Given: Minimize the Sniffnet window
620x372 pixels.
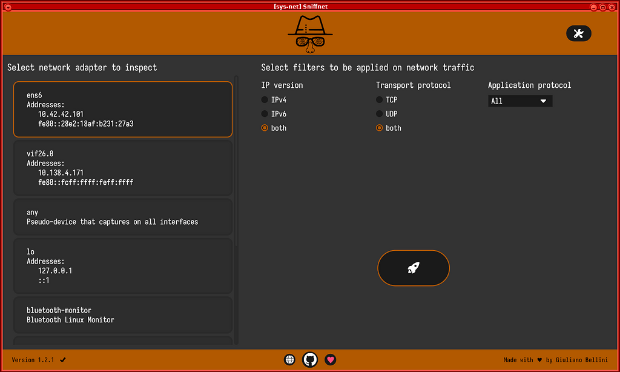Looking at the screenshot, I should [x=593, y=7].
